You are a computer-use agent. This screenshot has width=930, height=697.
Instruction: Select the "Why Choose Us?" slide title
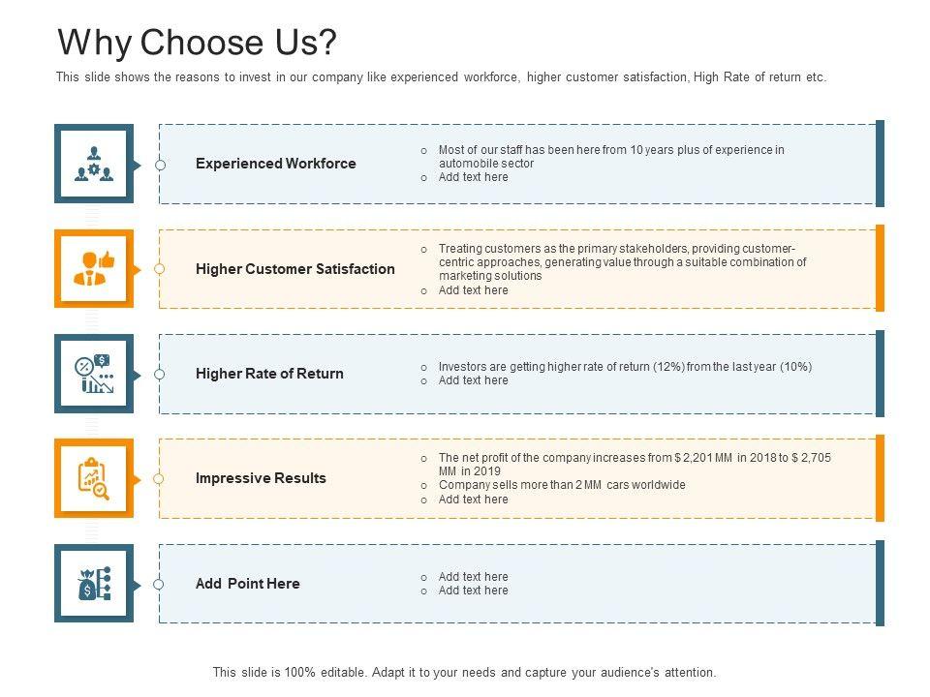click(x=198, y=44)
